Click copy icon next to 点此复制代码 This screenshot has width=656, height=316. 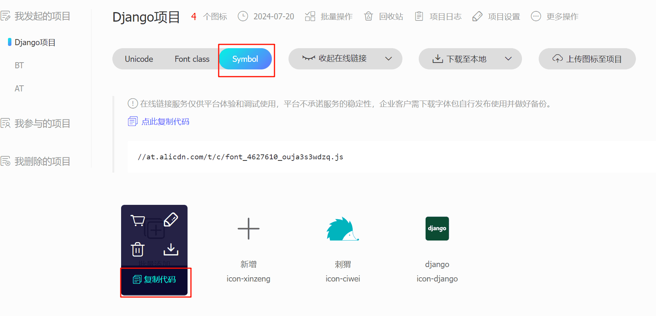click(x=132, y=121)
